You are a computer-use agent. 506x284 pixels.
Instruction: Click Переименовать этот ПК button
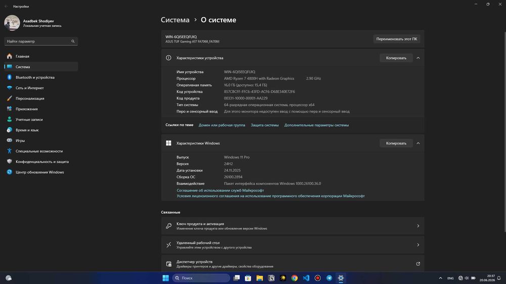pyautogui.click(x=396, y=39)
